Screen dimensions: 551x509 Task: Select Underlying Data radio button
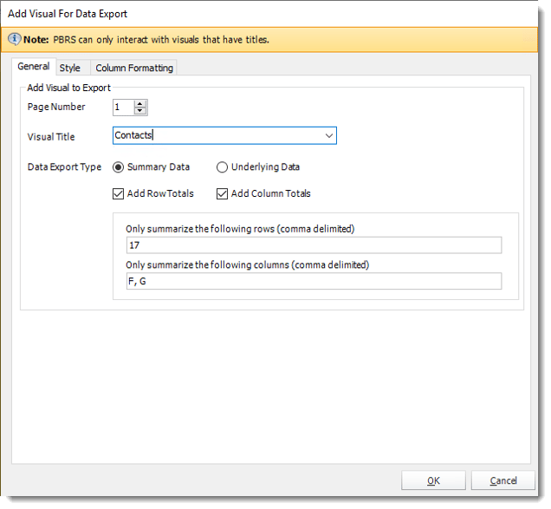(222, 167)
